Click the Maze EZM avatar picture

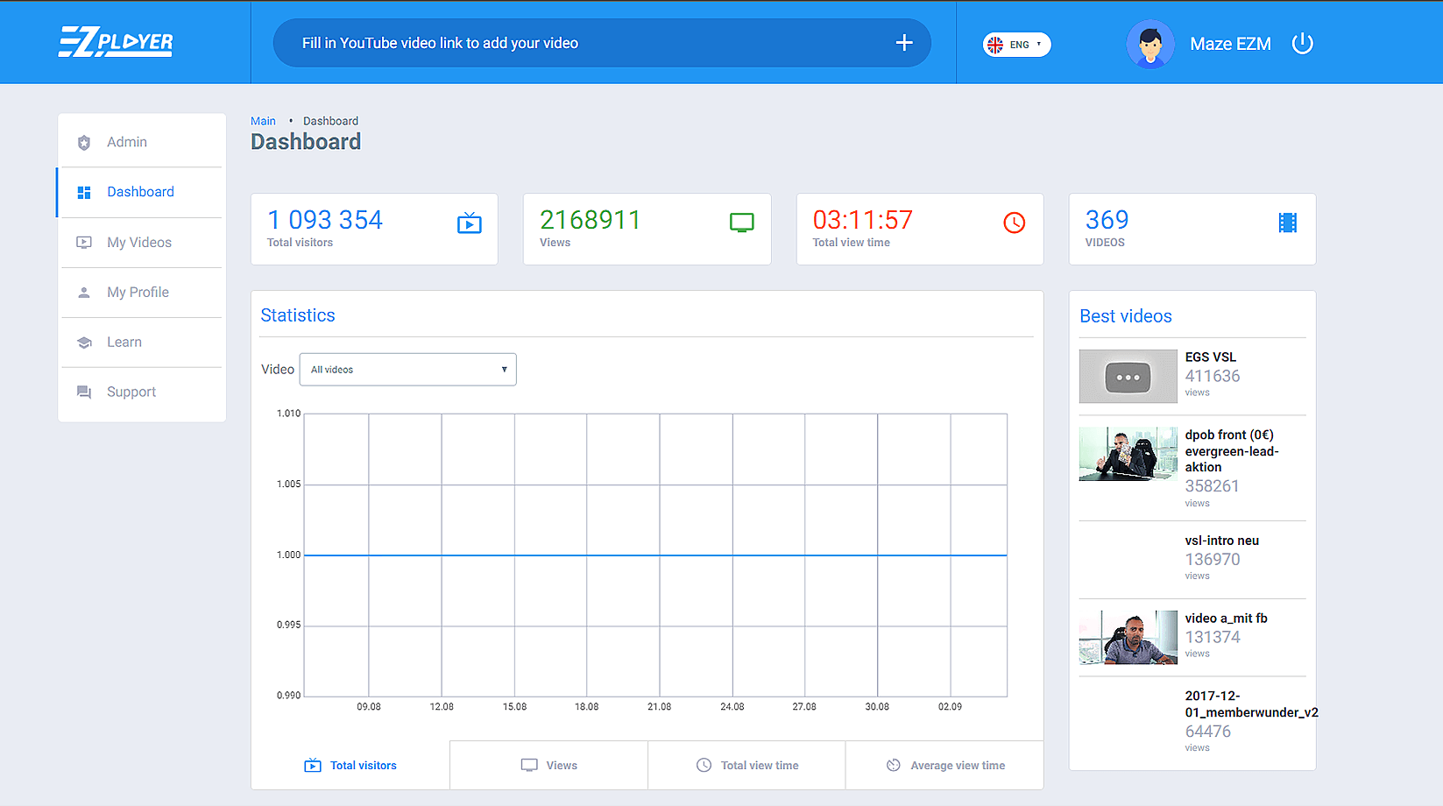tap(1149, 44)
